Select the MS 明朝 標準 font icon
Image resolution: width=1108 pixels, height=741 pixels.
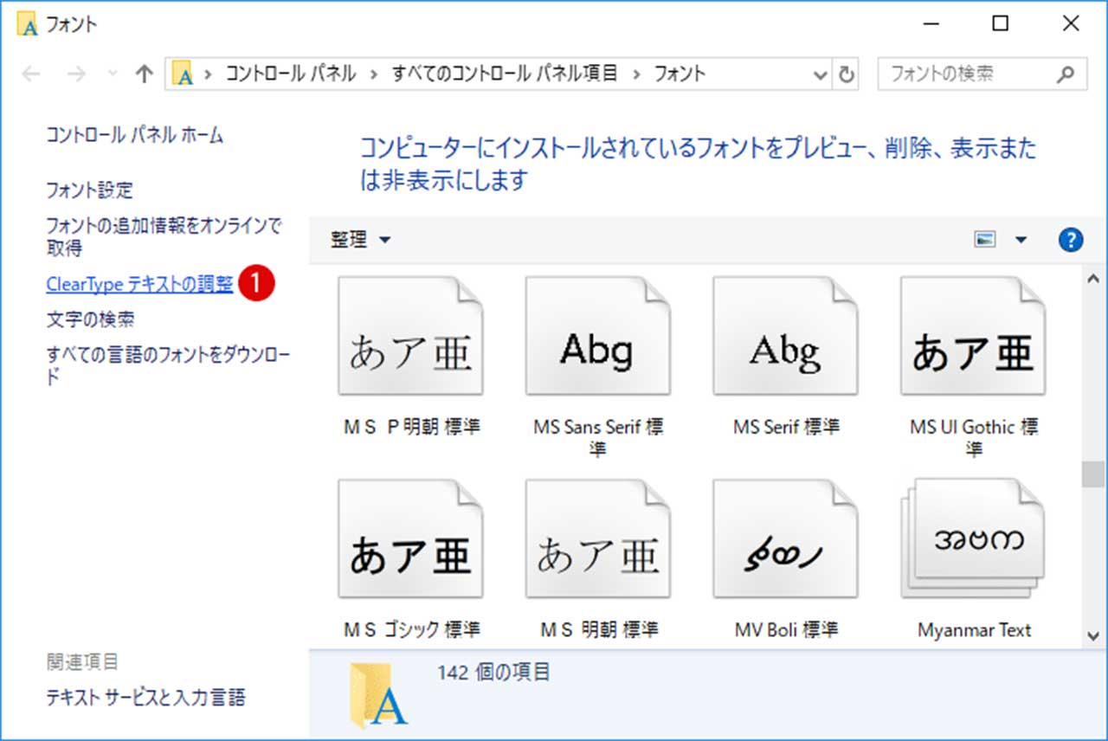pos(598,539)
